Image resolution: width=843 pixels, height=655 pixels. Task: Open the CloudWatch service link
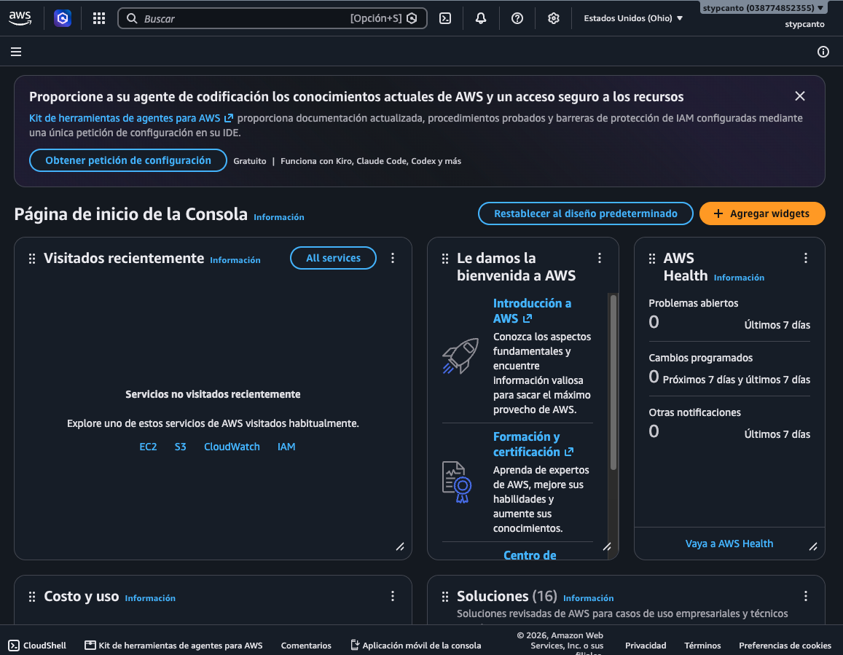click(232, 447)
